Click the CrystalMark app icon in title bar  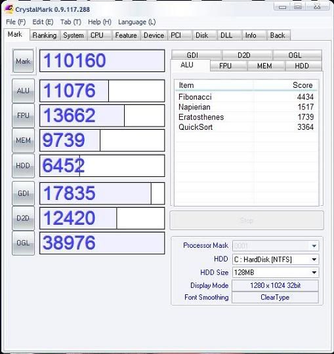(9, 9)
